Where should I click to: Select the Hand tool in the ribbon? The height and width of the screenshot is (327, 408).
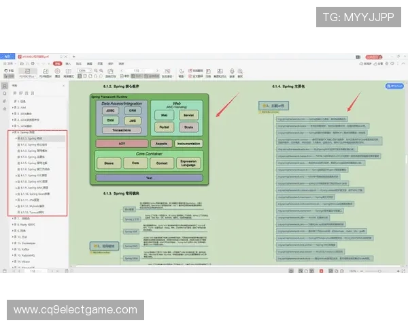(9, 71)
